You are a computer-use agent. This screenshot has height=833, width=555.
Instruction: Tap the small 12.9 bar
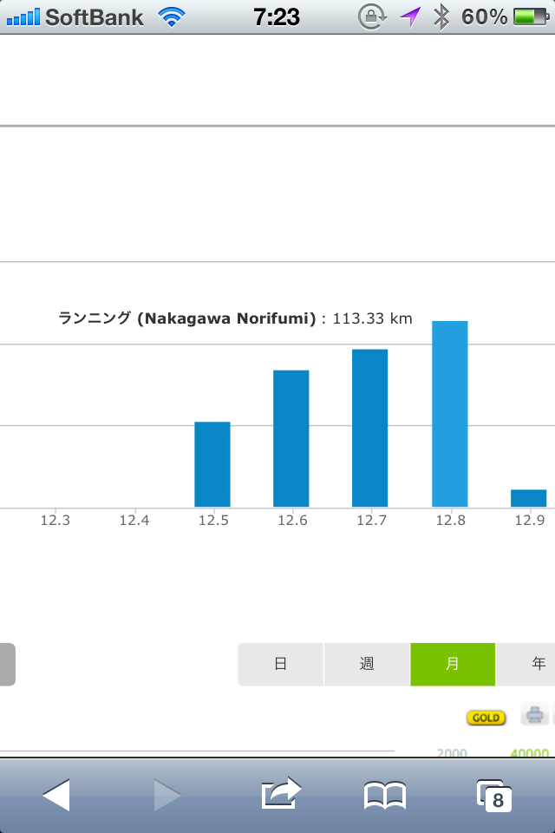point(528,498)
